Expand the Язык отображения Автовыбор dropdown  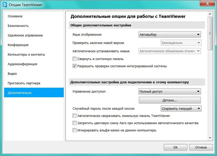point(170,35)
